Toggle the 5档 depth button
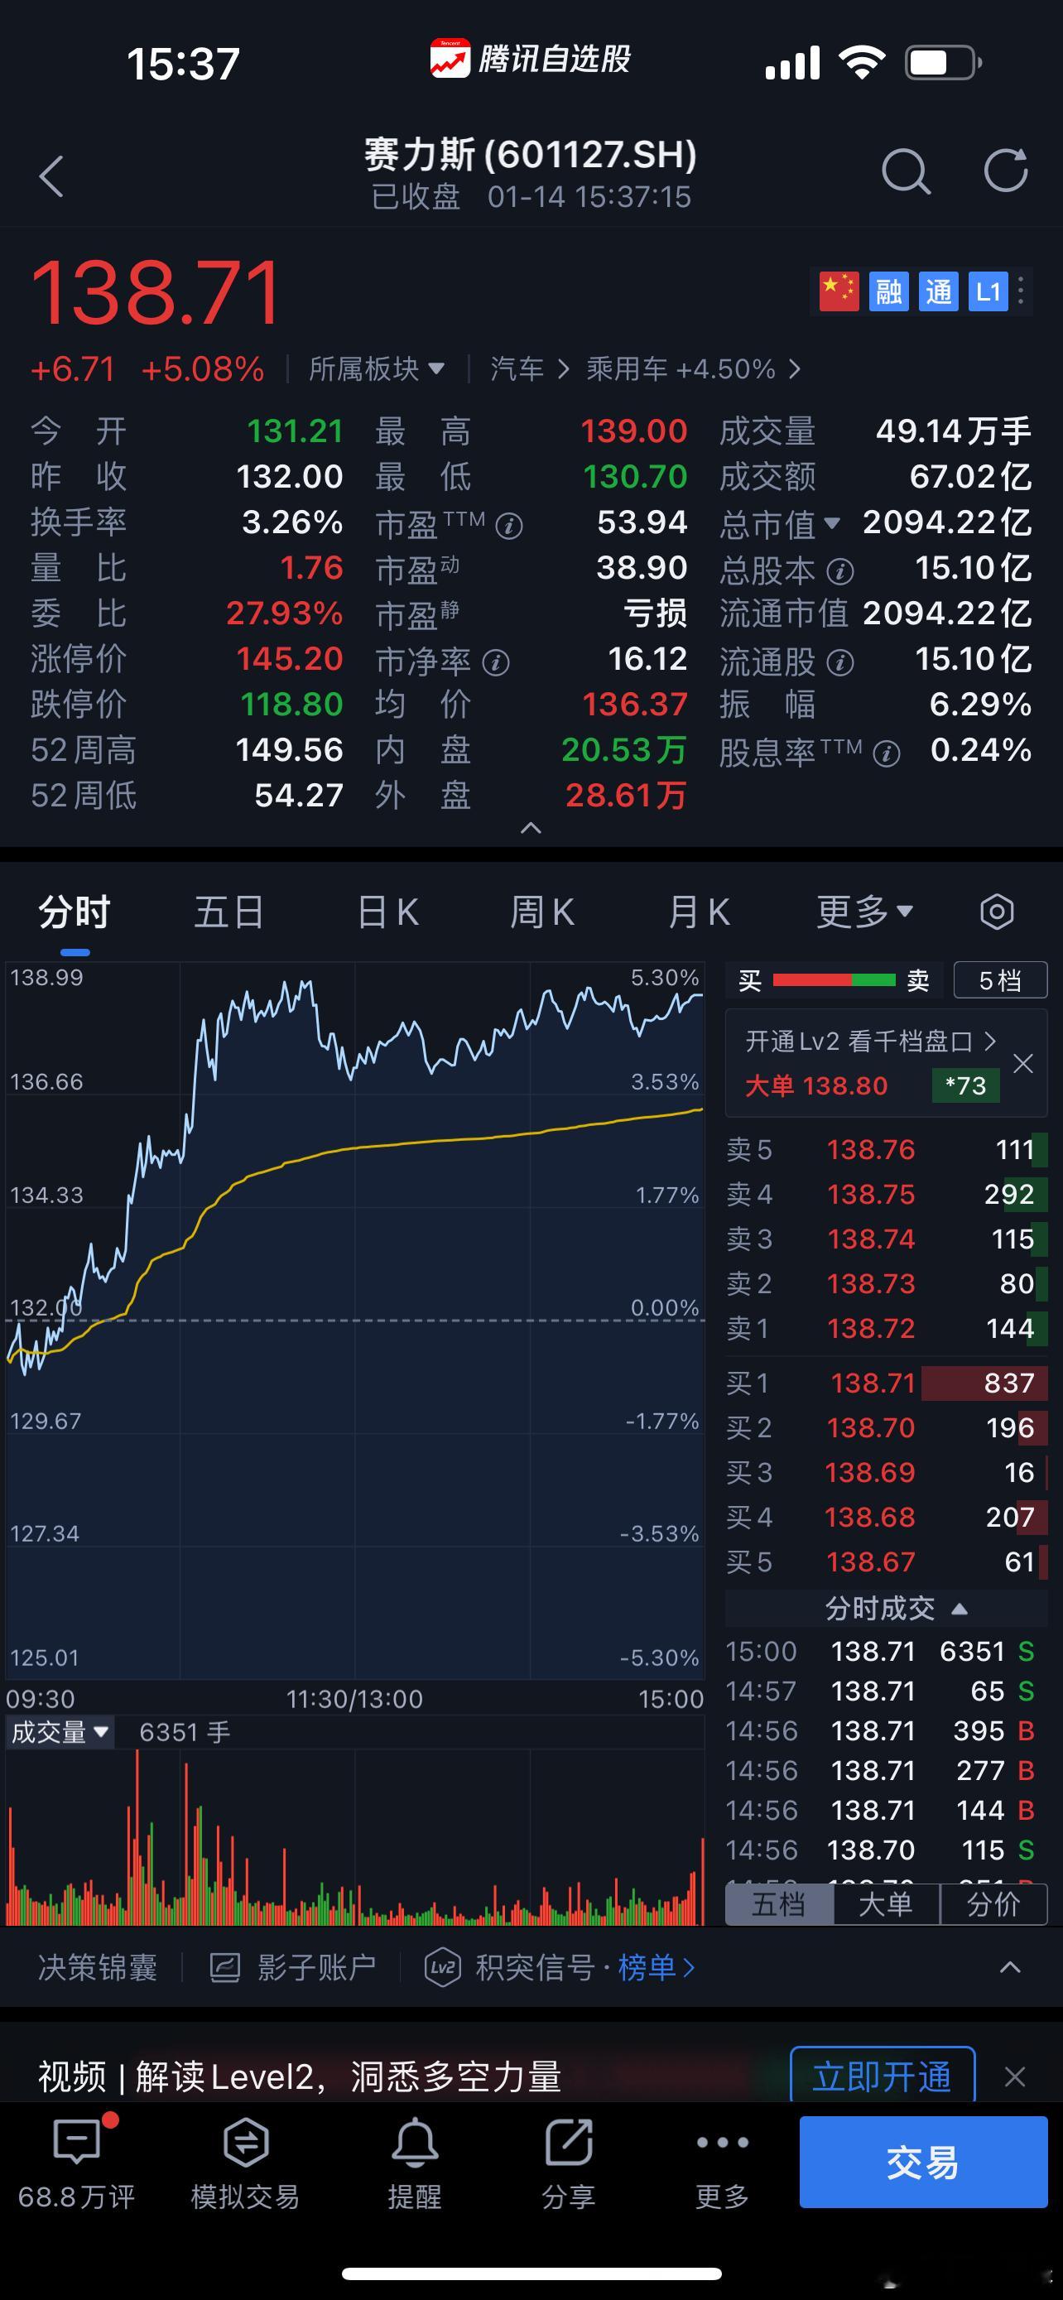This screenshot has width=1063, height=2300. click(999, 980)
